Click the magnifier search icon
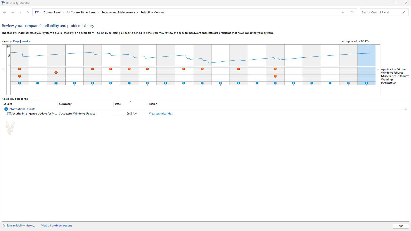Viewport: 411px width, 231px height. tap(404, 12)
